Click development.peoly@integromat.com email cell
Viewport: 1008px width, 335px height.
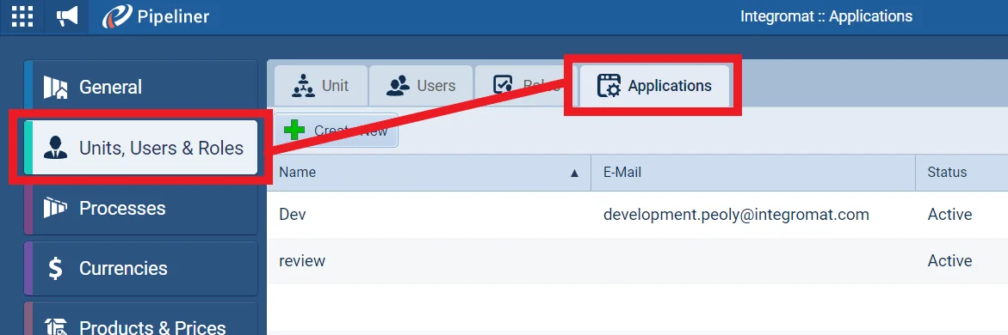click(x=736, y=215)
